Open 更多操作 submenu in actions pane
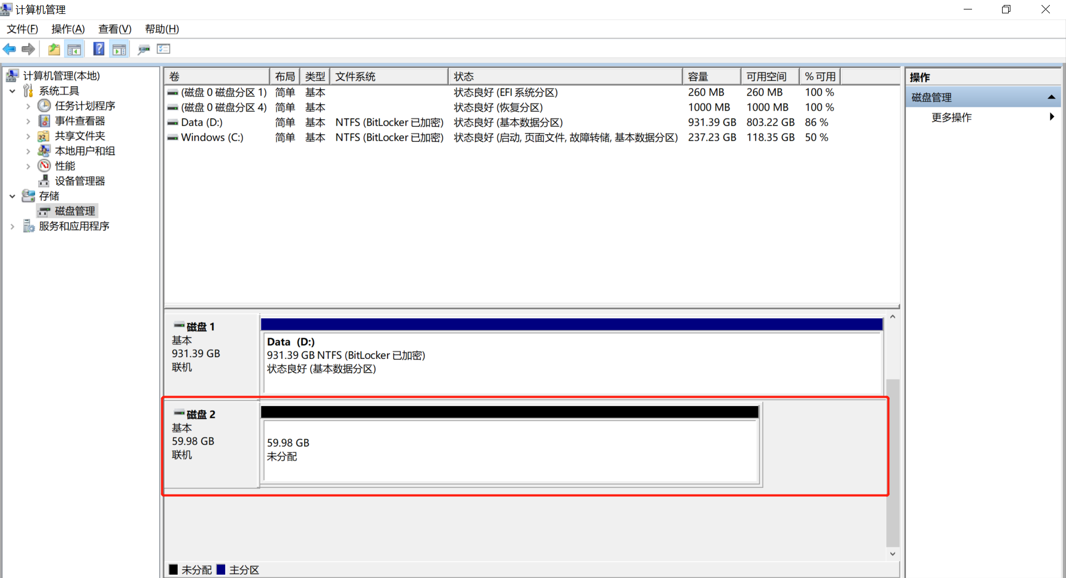 pos(983,117)
